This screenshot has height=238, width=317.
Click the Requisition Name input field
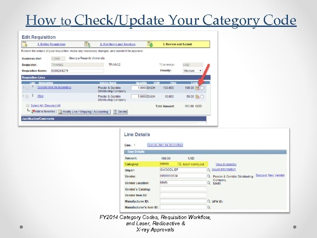[77, 71]
